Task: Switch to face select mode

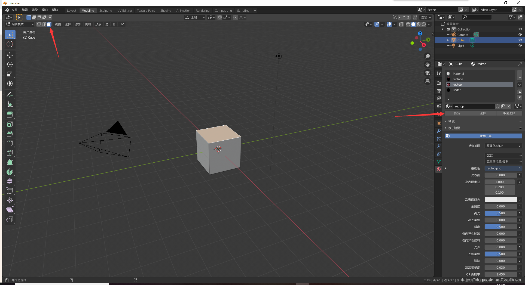Action: (49, 24)
